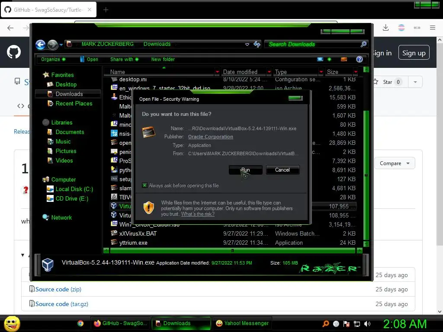Open Type column filter dropdown
Viewport: 443px width, 332px height.
point(321,72)
